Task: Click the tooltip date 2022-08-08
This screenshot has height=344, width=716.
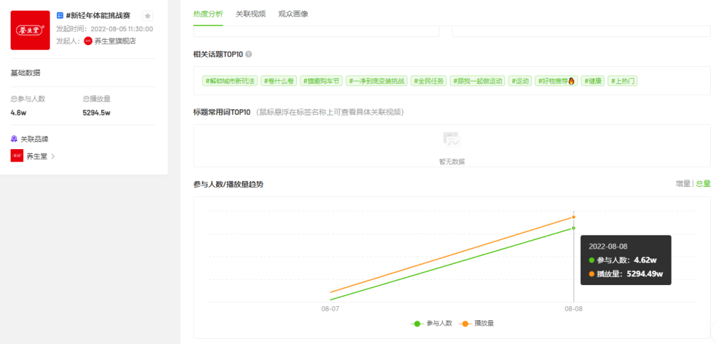Action: coord(608,247)
